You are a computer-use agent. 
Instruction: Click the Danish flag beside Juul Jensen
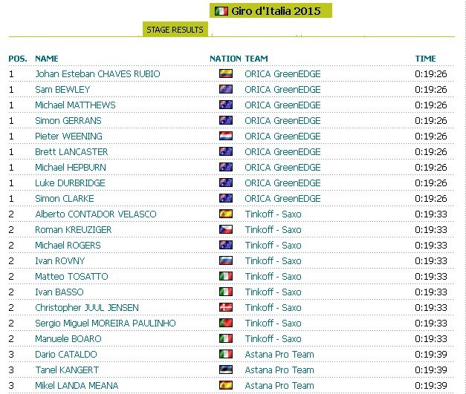[x=226, y=307]
